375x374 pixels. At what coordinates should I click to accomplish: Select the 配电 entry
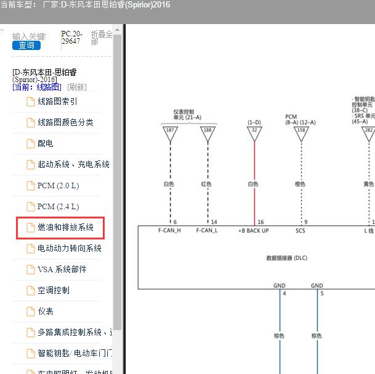pos(45,143)
